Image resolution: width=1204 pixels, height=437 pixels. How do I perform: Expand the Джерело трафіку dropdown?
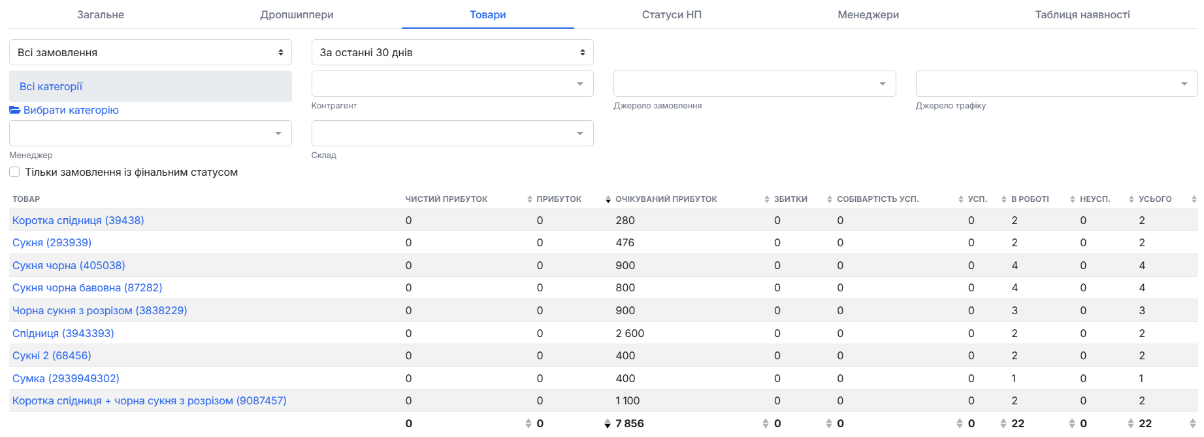[1056, 84]
